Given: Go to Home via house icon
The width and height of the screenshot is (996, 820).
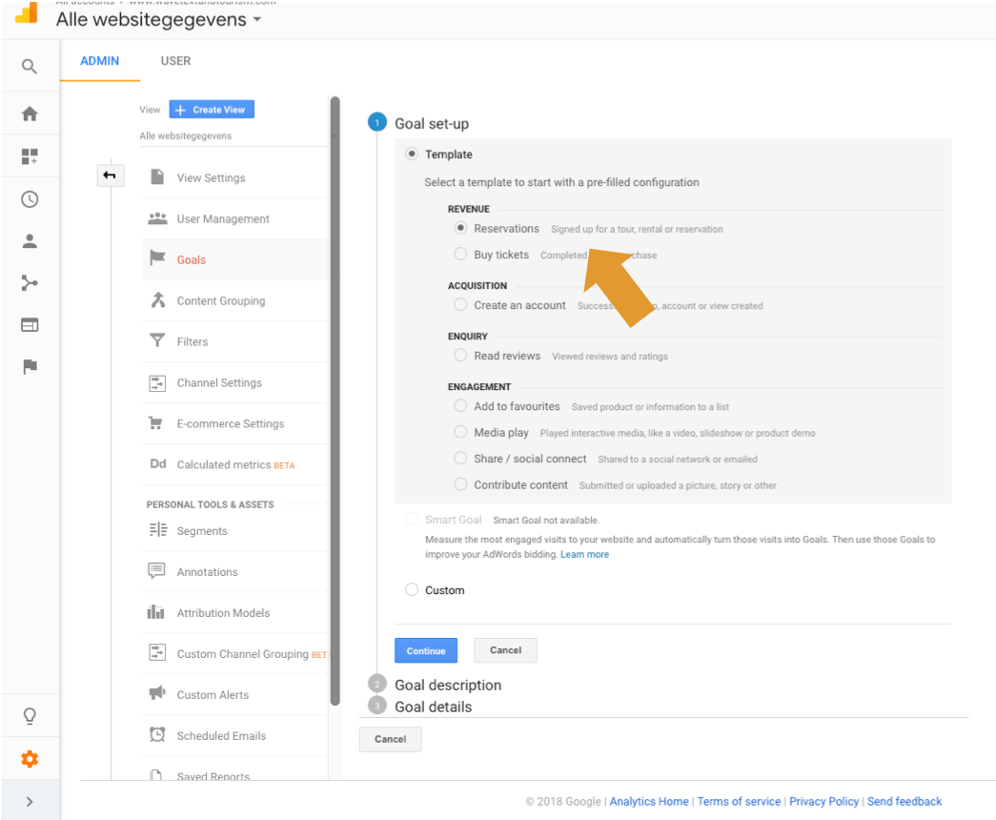Looking at the screenshot, I should click(x=30, y=113).
